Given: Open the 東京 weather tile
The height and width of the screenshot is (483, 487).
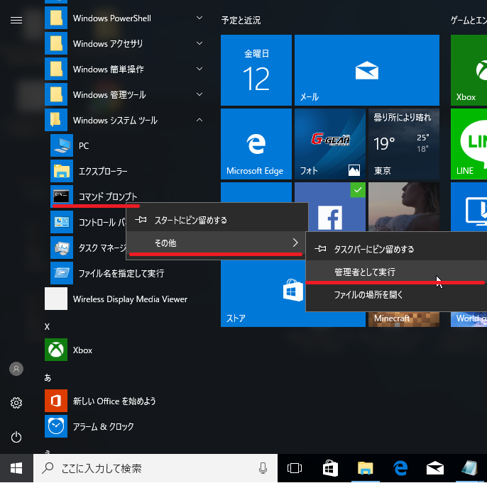Looking at the screenshot, I should tap(404, 144).
